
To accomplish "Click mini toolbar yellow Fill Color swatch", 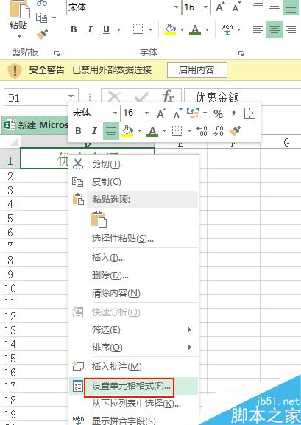I will [x=128, y=131].
